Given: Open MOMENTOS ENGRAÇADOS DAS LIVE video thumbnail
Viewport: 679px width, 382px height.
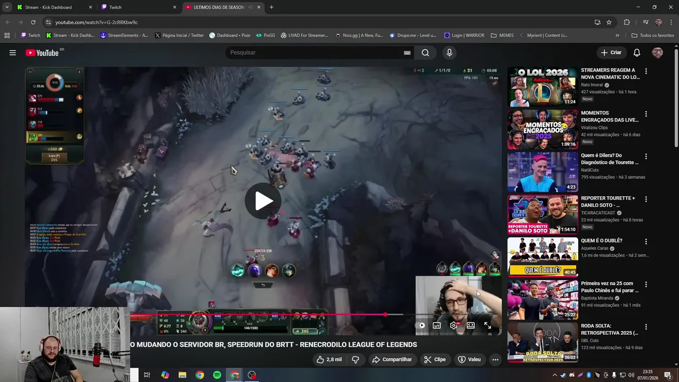Looking at the screenshot, I should pyautogui.click(x=542, y=129).
